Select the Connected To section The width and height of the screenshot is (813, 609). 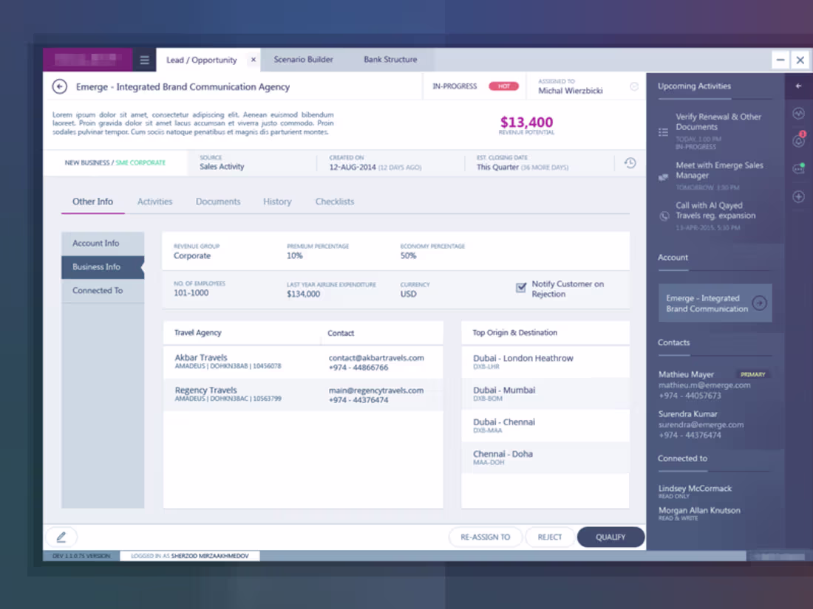[97, 290]
